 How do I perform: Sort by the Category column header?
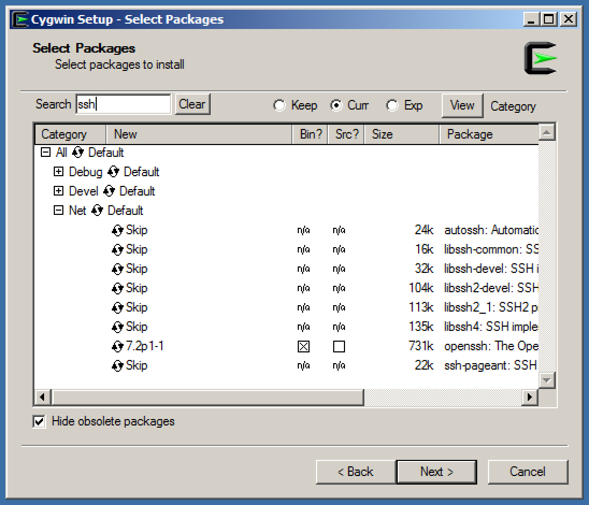(70, 134)
